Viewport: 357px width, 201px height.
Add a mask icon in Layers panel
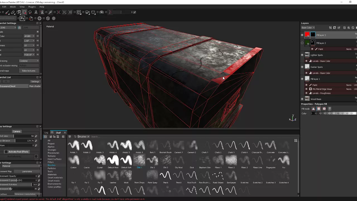coord(335,28)
